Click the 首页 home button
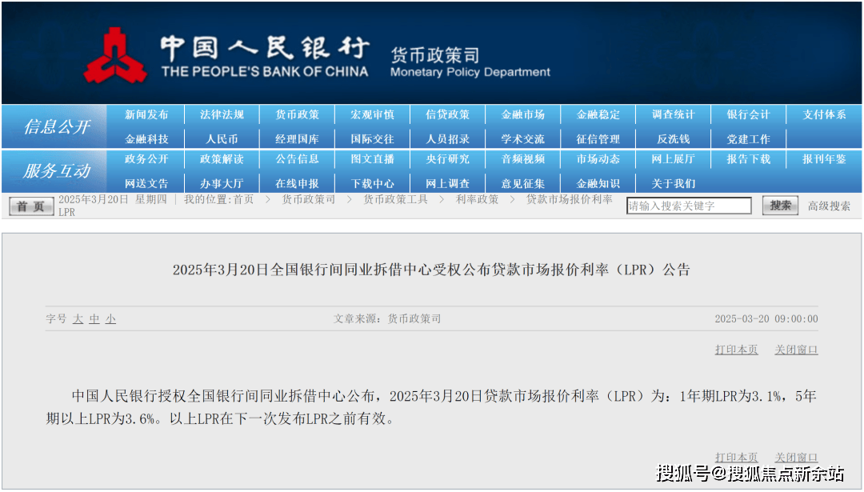The width and height of the screenshot is (864, 492). point(31,206)
